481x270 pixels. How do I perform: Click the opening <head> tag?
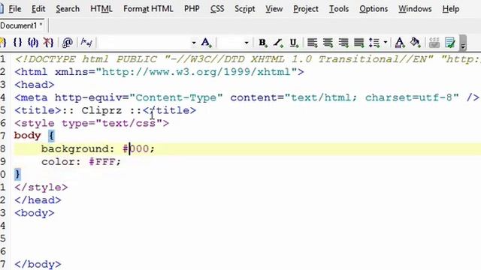[34, 85]
